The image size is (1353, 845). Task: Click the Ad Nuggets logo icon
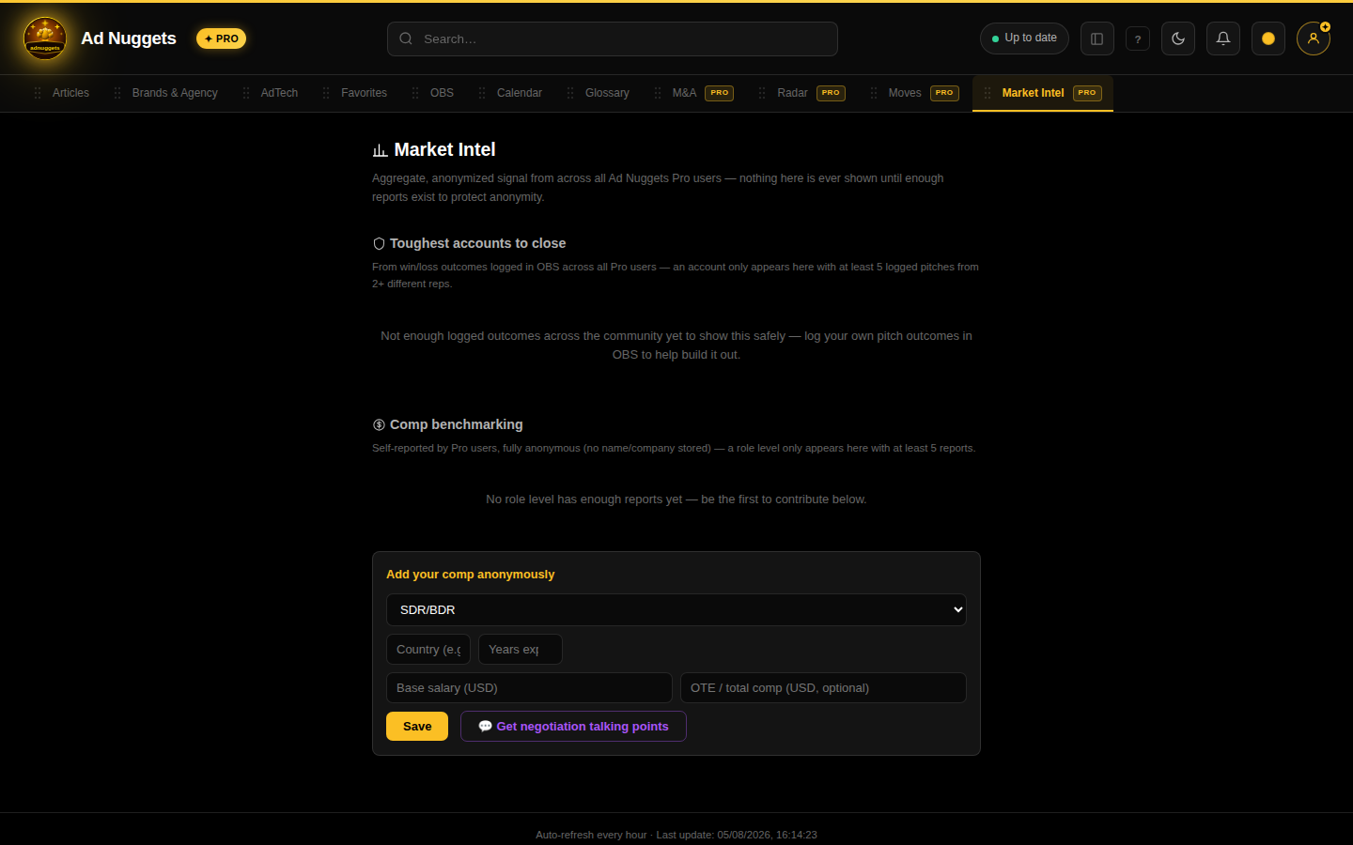[x=45, y=38]
